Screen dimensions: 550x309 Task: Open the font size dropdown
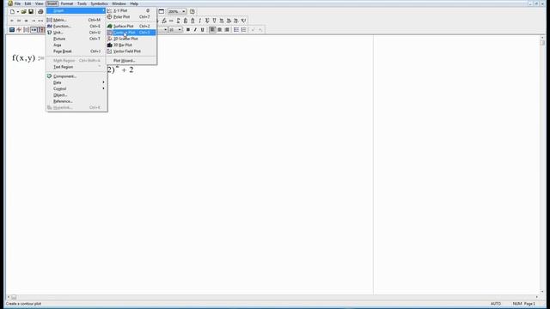tap(180, 30)
